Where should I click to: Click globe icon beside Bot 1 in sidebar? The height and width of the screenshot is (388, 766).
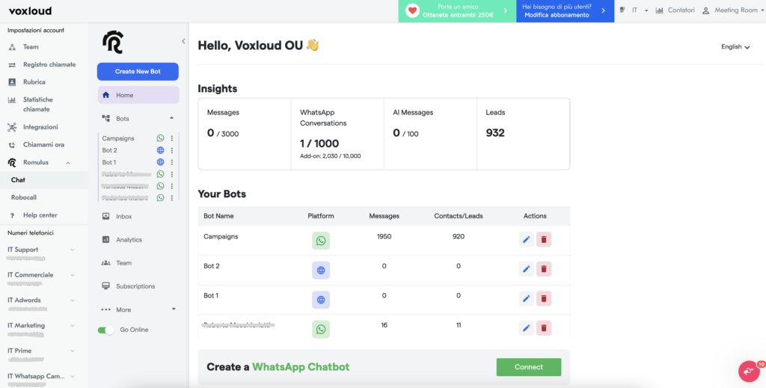(160, 162)
